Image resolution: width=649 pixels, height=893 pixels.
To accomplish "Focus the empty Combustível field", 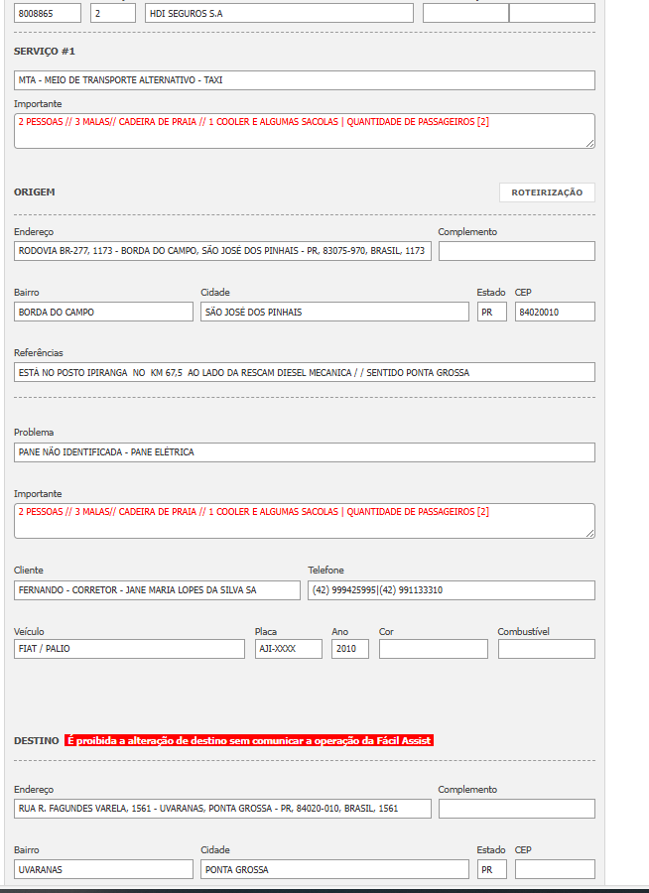I will coord(547,649).
